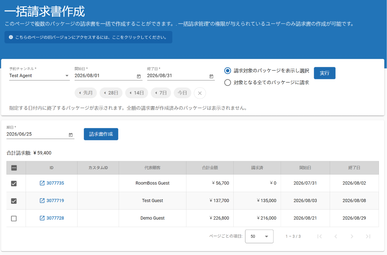Select the 今日 date shortcut chip
Image resolution: width=387 pixels, height=255 pixels.
point(182,93)
